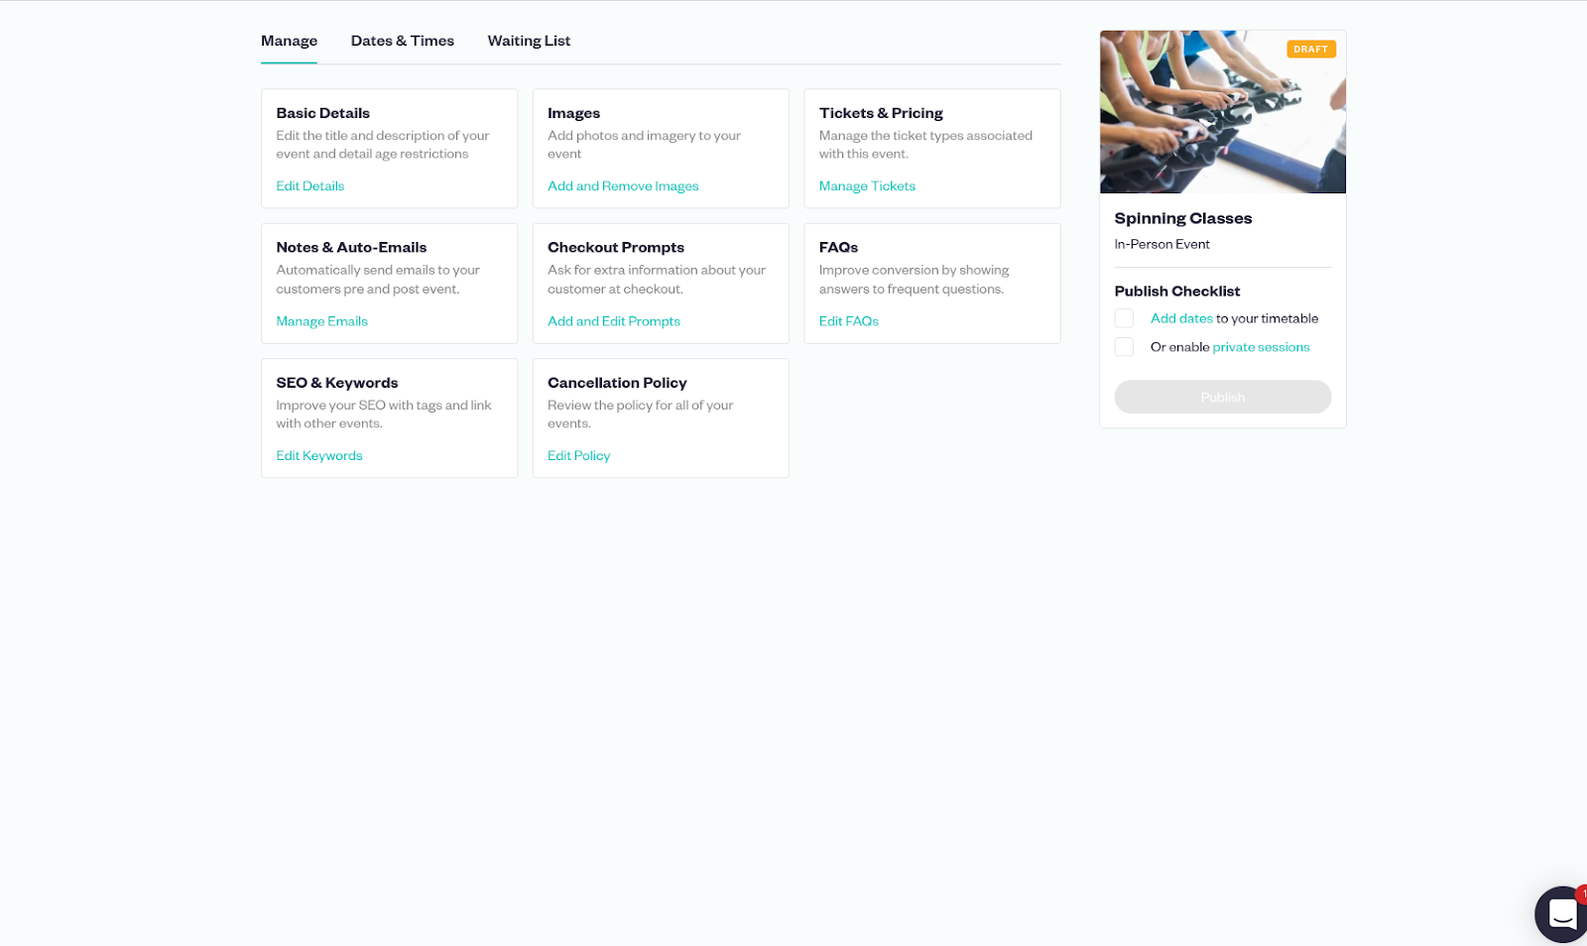The height and width of the screenshot is (946, 1587).
Task: Check the Add dates checklist item
Action: [x=1124, y=317]
